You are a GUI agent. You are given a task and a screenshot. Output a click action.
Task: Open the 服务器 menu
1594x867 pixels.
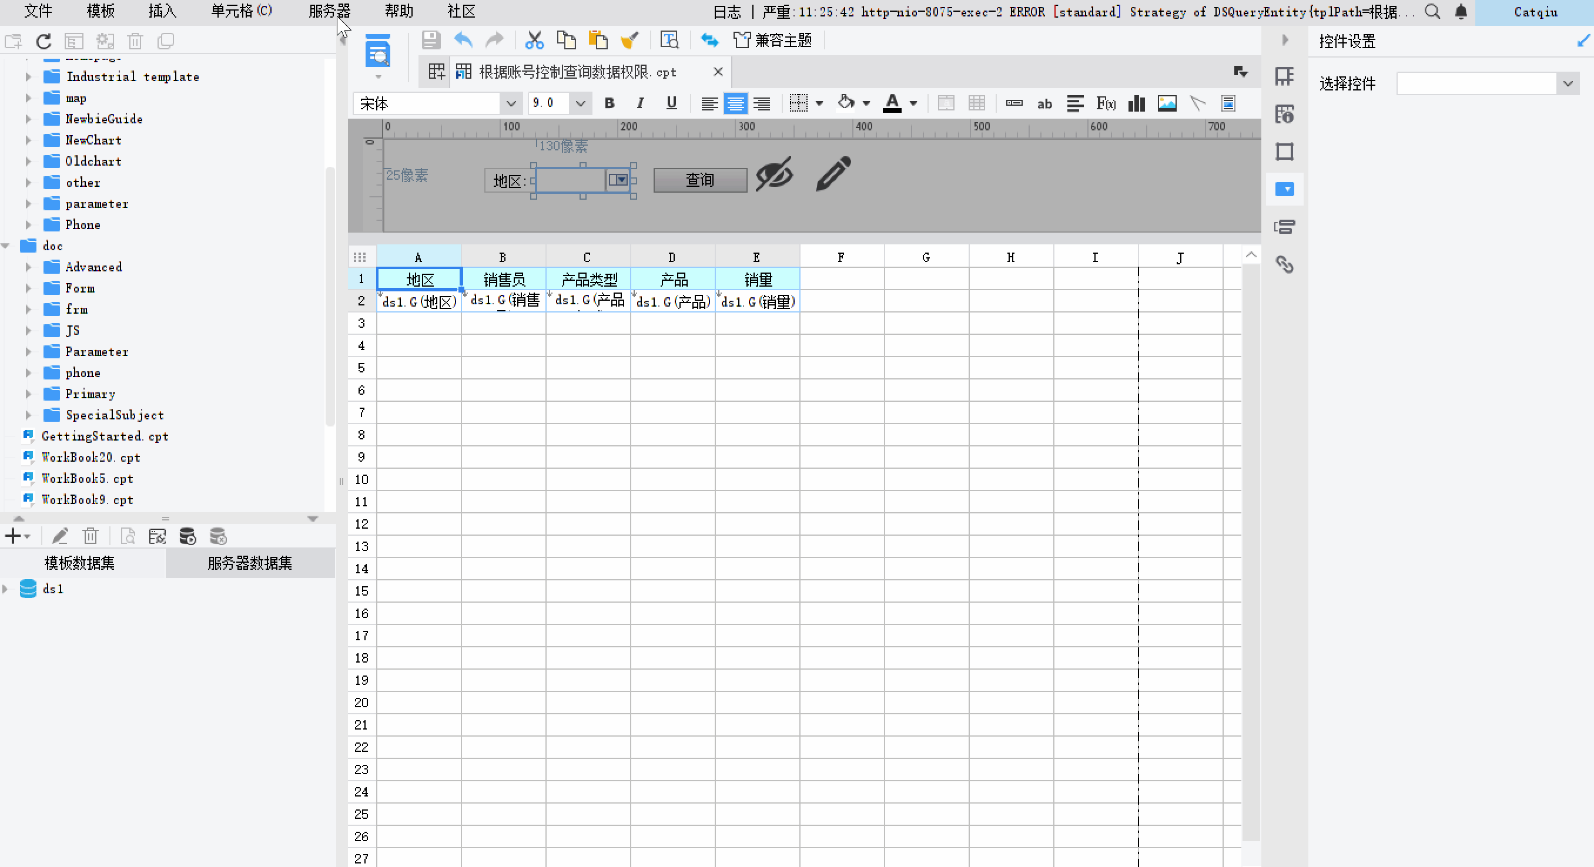pyautogui.click(x=329, y=11)
